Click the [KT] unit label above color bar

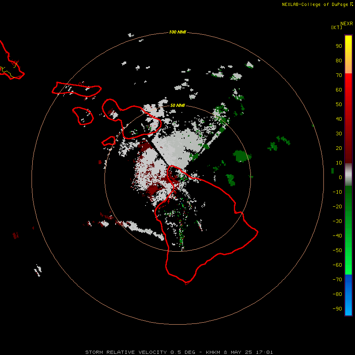(x=336, y=27)
